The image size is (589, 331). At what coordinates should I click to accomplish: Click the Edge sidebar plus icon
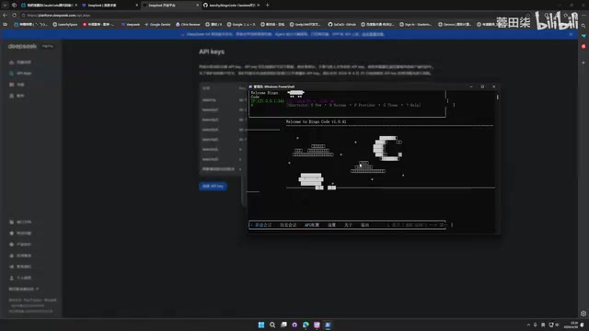click(583, 63)
